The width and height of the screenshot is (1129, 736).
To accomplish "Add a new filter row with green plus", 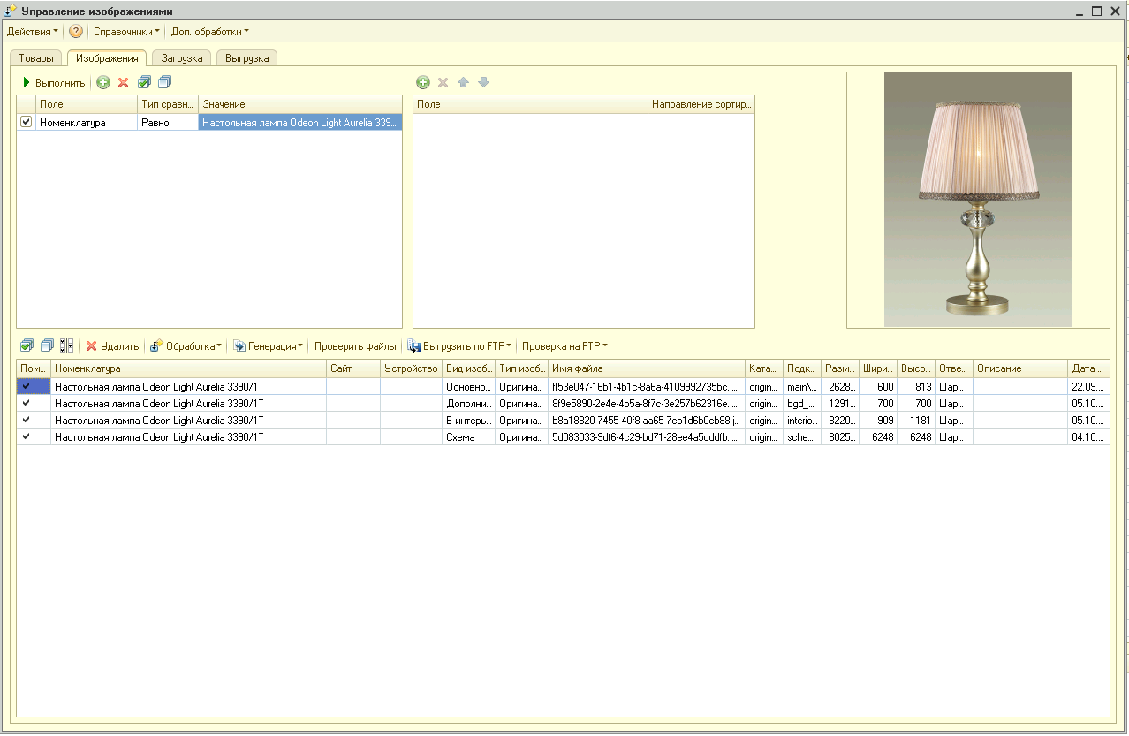I will [103, 83].
